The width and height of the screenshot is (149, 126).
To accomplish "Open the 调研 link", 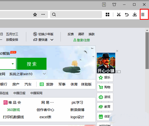I will (81, 34).
